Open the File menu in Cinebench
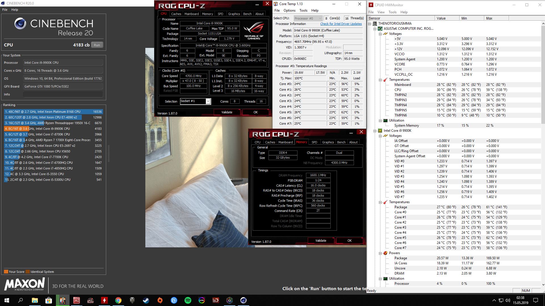The height and width of the screenshot is (306, 545). tap(5, 10)
